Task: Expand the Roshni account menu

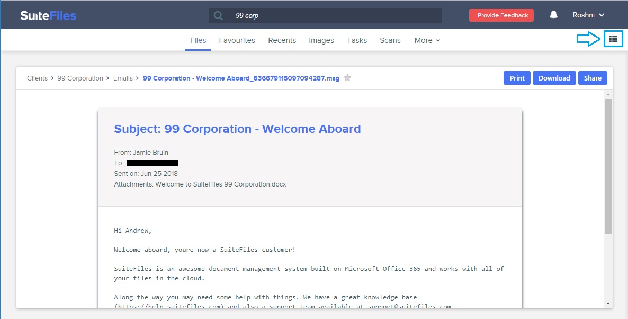Action: coord(588,15)
